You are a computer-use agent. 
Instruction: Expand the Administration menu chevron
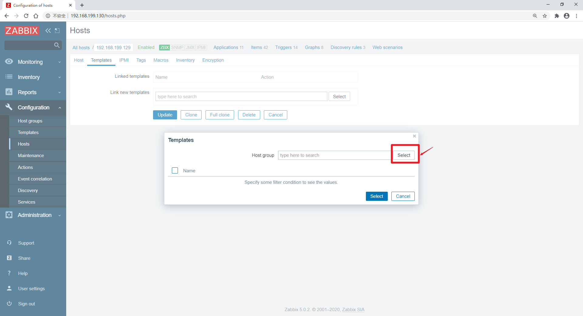tap(60, 215)
